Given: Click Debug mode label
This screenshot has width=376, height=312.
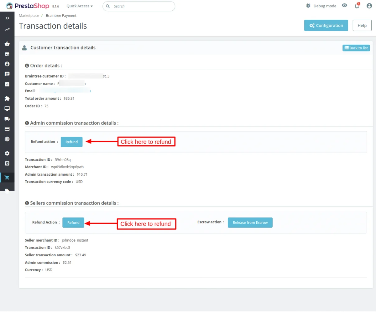Looking at the screenshot, I should pos(325,6).
